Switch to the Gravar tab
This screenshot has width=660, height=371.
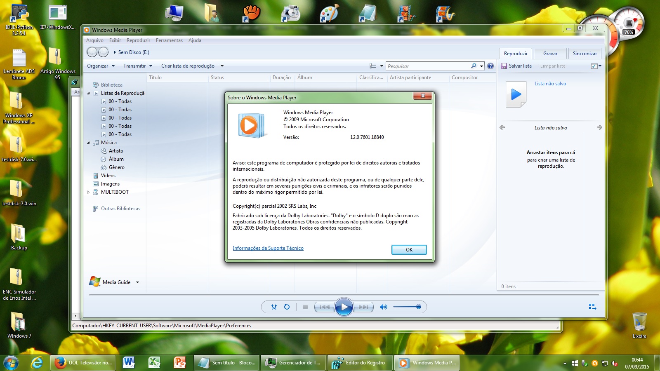(550, 53)
